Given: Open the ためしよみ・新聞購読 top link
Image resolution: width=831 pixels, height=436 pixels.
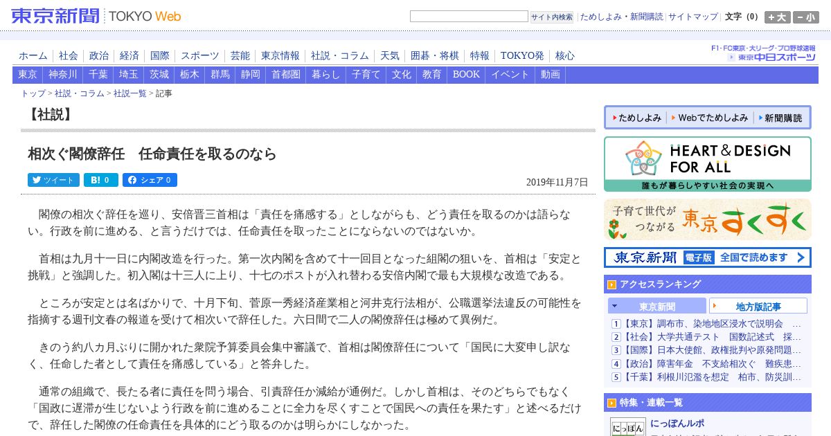Looking at the screenshot, I should (x=621, y=17).
